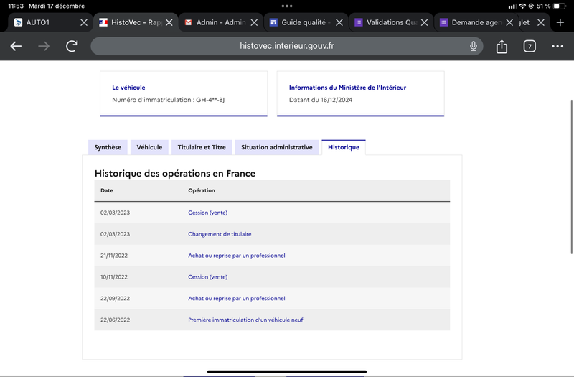The height and width of the screenshot is (377, 574).
Task: Click Informations du Ministère de l'Intérieur card
Action: (361, 94)
